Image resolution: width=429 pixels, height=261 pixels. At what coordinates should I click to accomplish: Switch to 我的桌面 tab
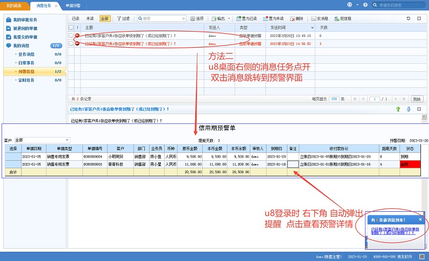[x=14, y=5]
